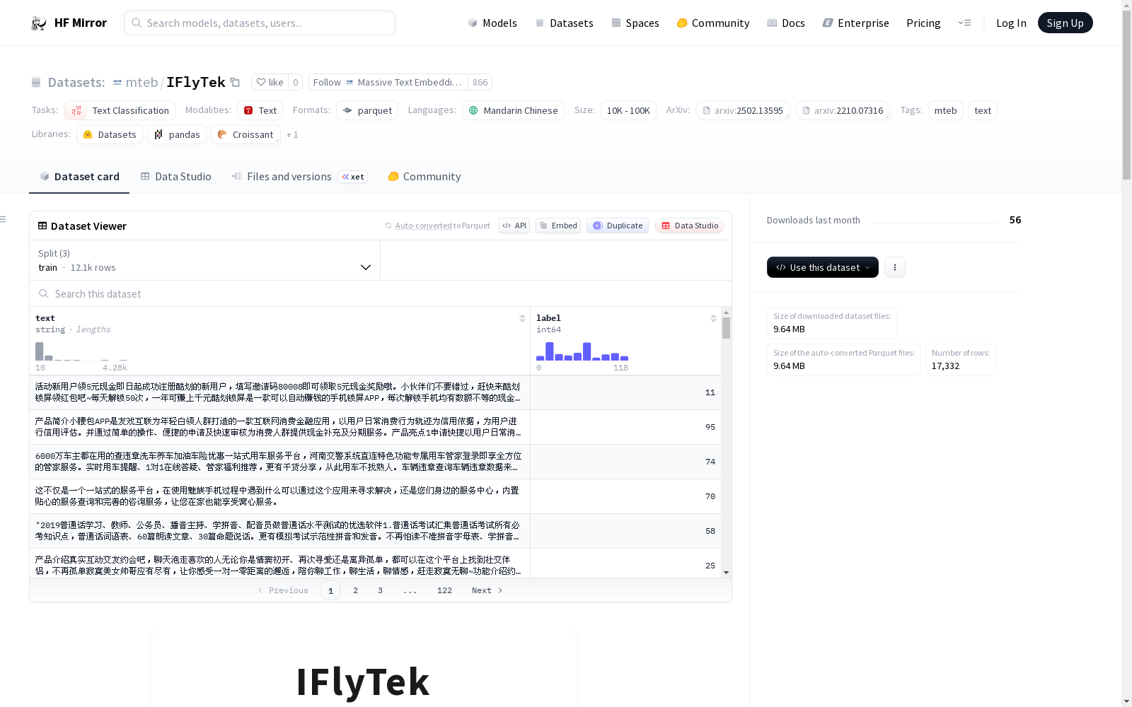Expand the +1 more libraries

(x=292, y=135)
